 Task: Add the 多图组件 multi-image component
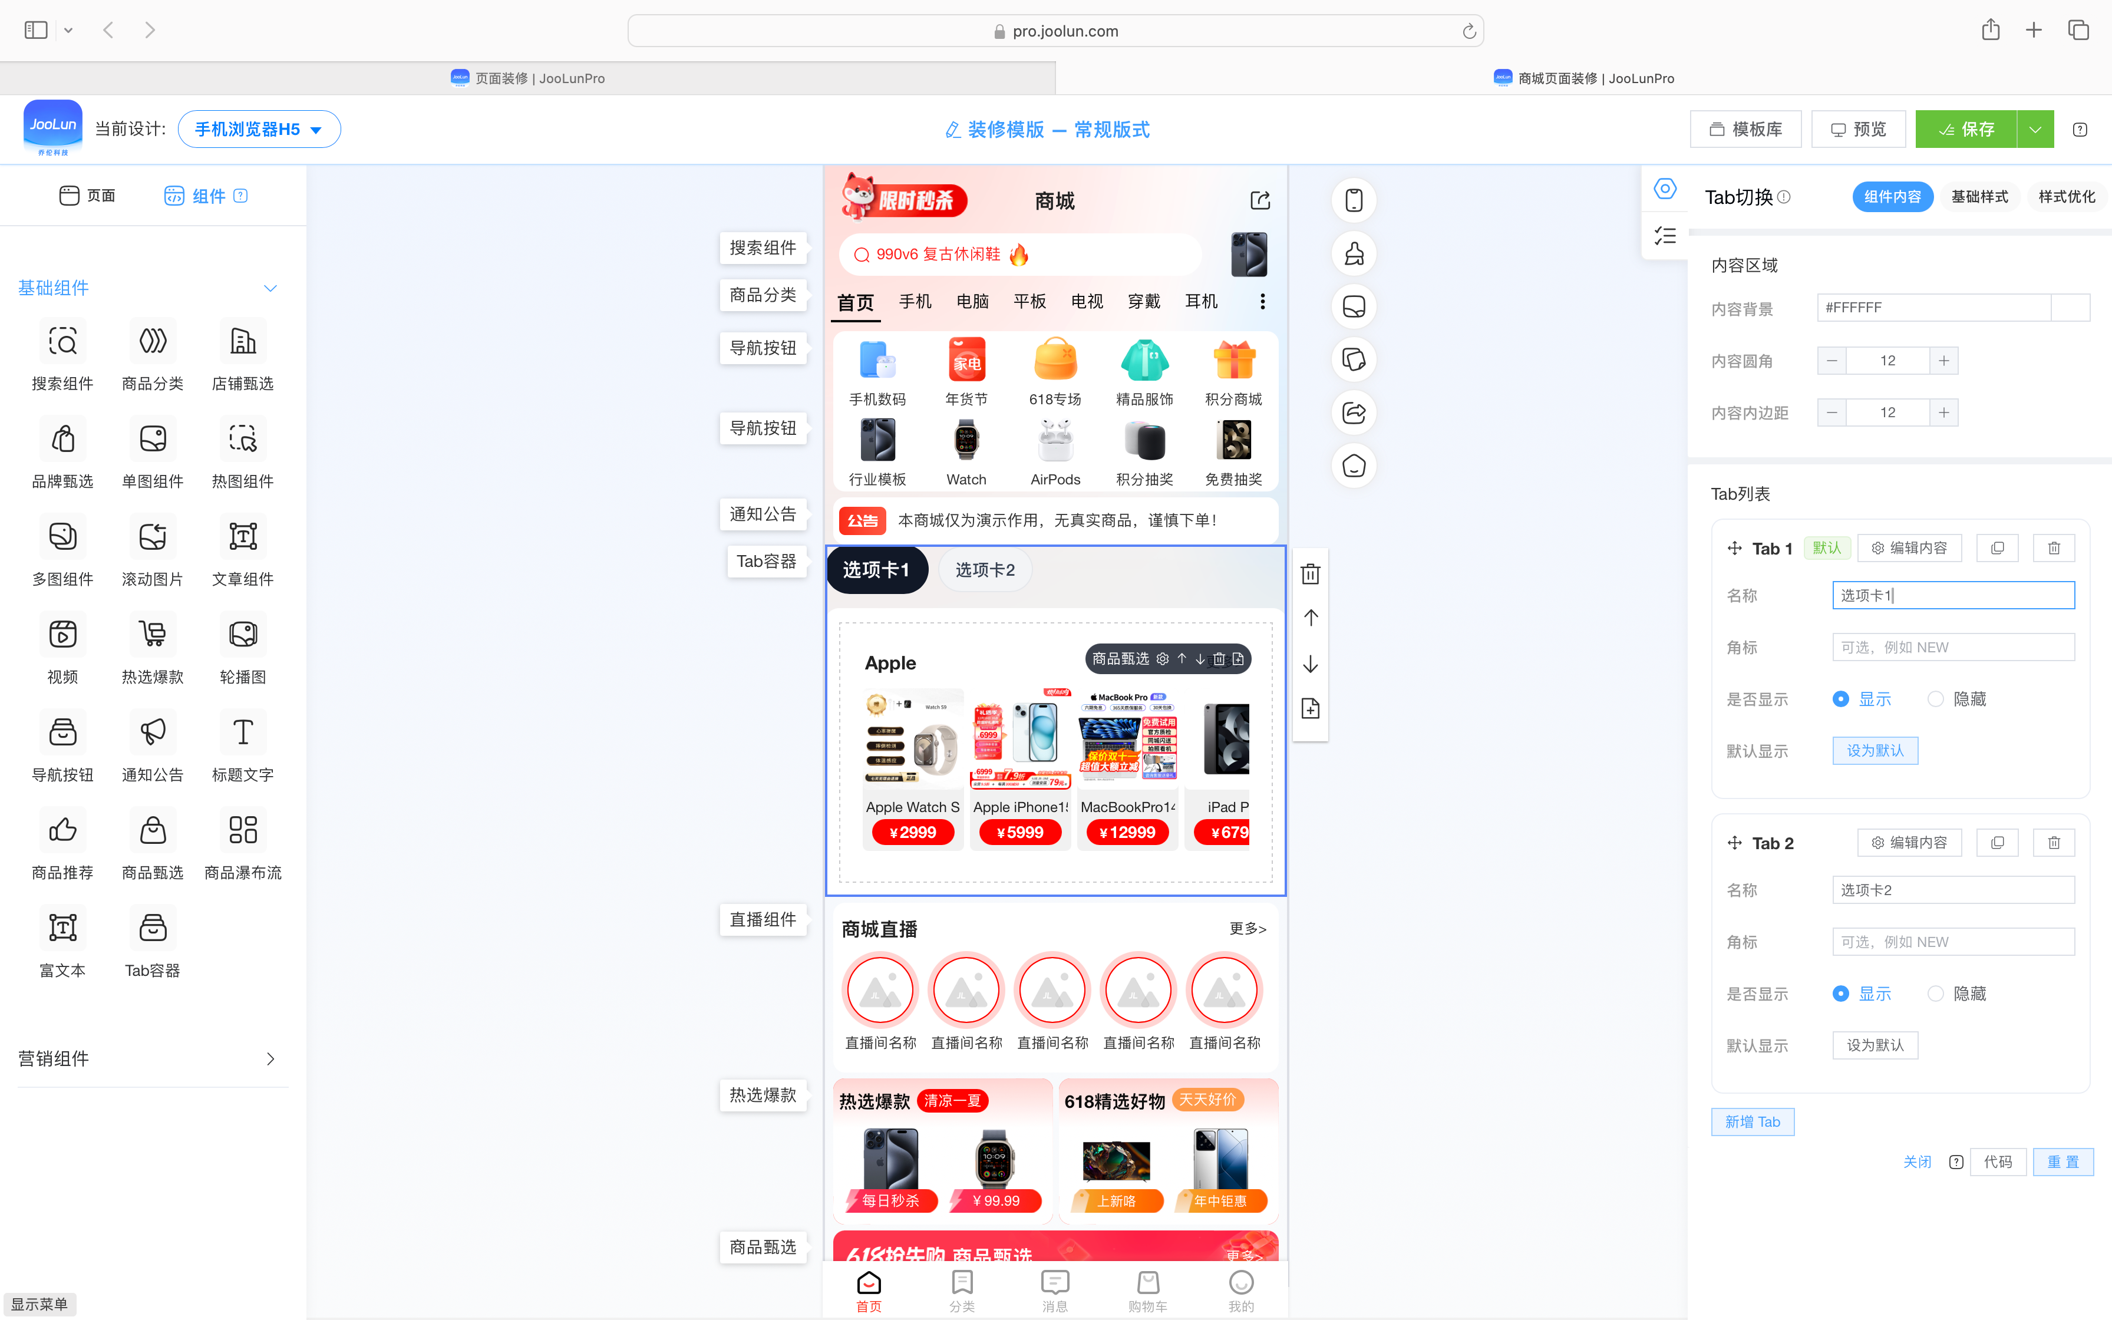[63, 537]
